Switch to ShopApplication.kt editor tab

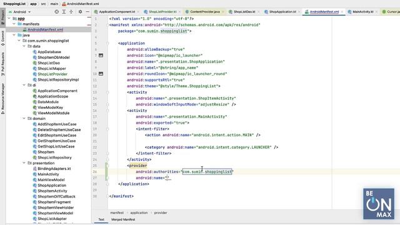(282, 12)
